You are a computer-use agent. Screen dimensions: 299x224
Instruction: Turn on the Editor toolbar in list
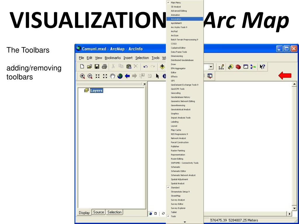pos(185,73)
